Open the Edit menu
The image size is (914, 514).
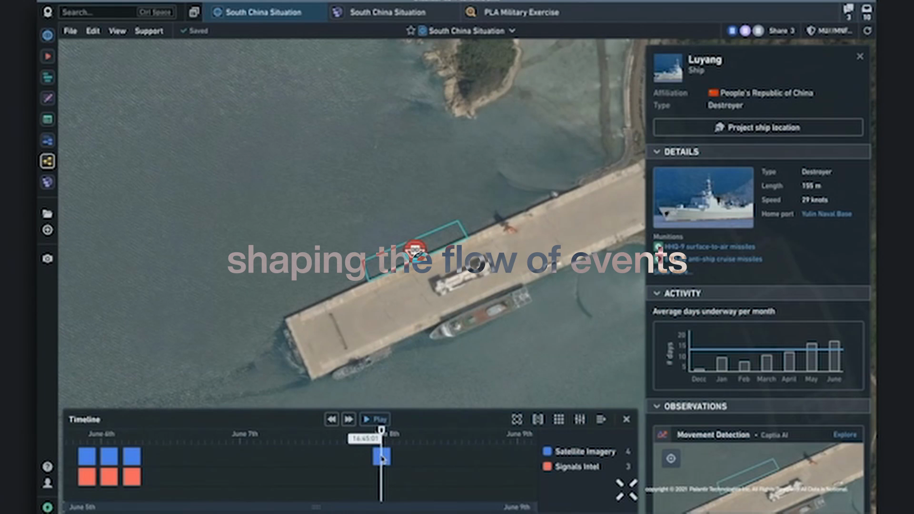click(93, 31)
